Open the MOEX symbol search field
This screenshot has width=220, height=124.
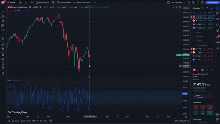11,2
